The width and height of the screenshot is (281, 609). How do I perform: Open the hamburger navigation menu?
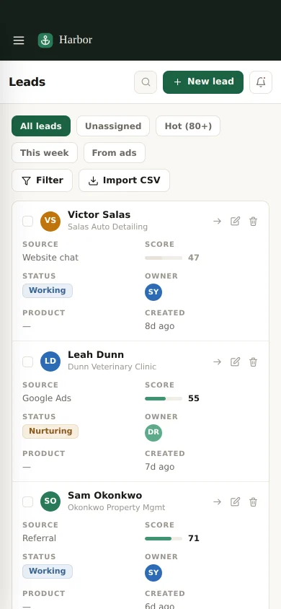[x=19, y=40]
